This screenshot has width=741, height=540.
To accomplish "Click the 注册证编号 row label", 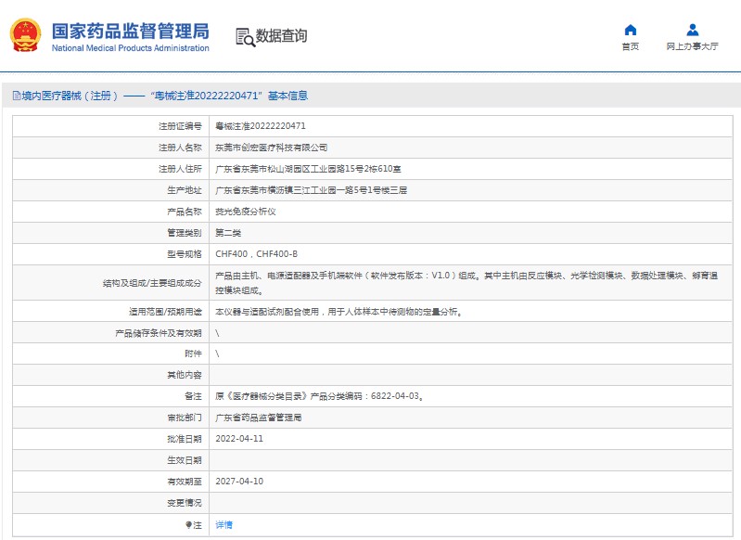I will click(x=180, y=126).
